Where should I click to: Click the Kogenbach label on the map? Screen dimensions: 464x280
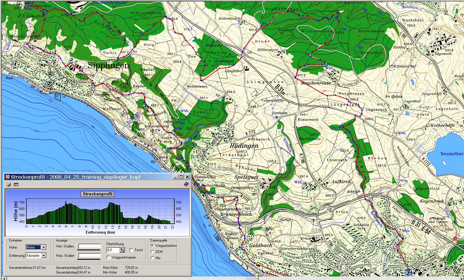432,201
